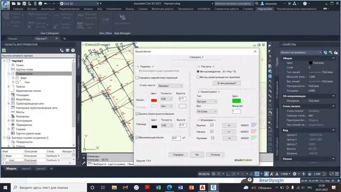Toggle 'Минимальный объём' checkbox
The height and width of the screenshot is (192, 341).
tap(137, 138)
